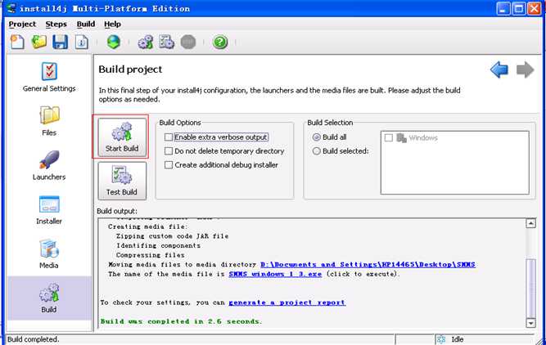The width and height of the screenshot is (546, 345).
Task: Click the 'Creating media file:' output line
Action: pos(148,226)
